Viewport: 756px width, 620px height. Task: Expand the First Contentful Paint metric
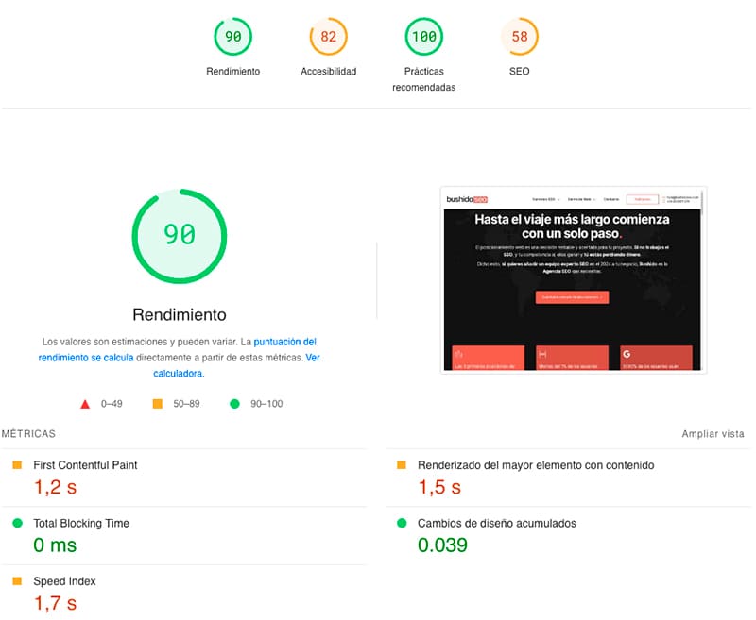click(x=85, y=465)
